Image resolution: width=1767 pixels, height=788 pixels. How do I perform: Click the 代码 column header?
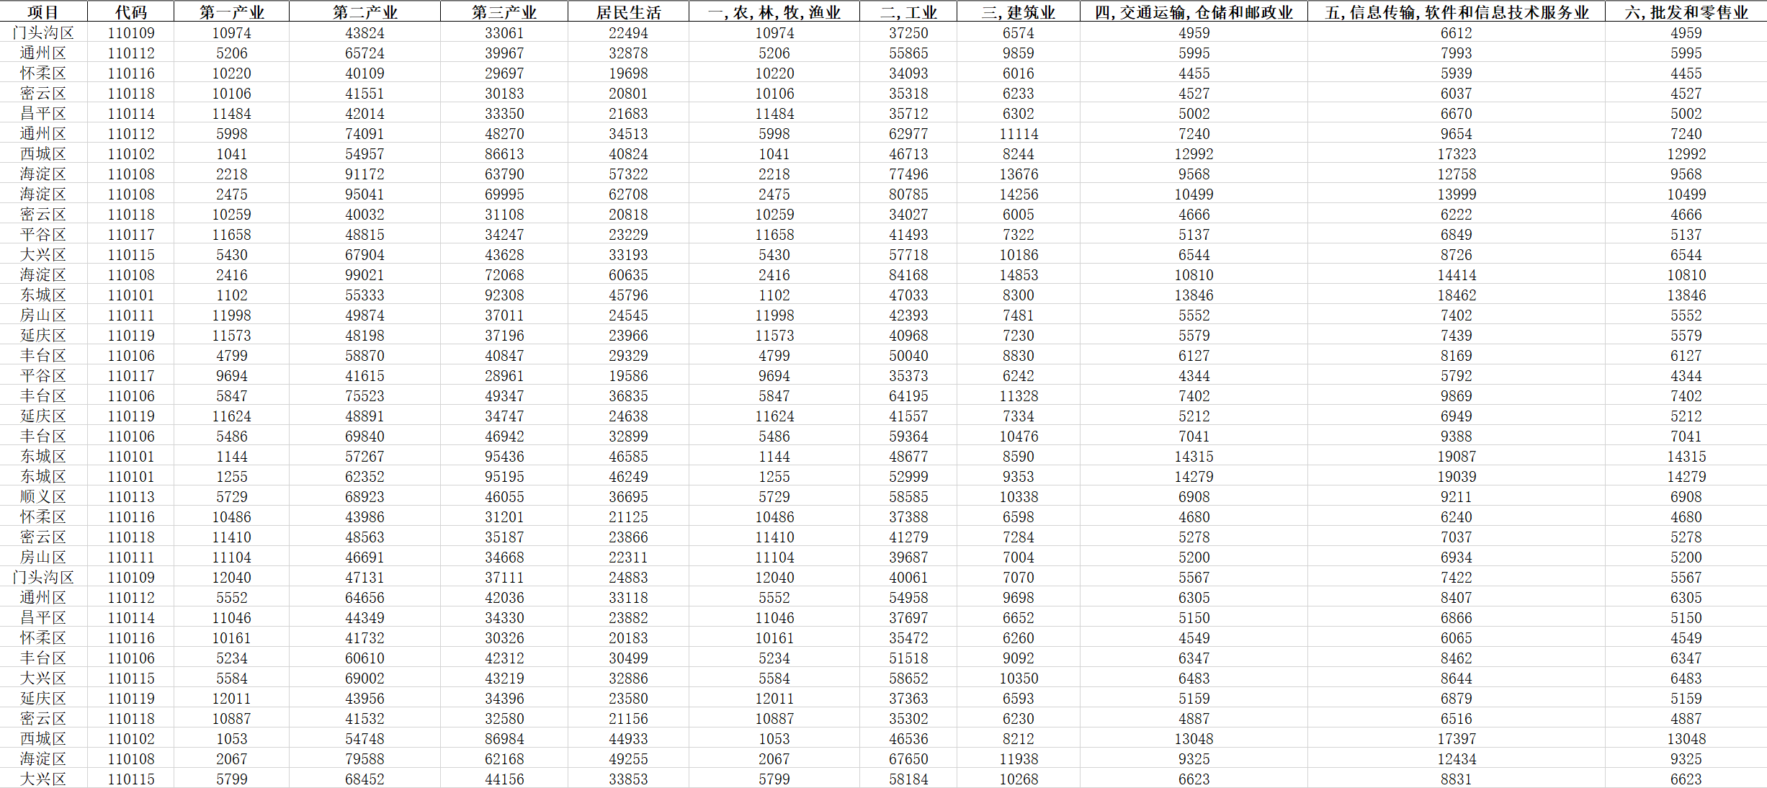130,12
